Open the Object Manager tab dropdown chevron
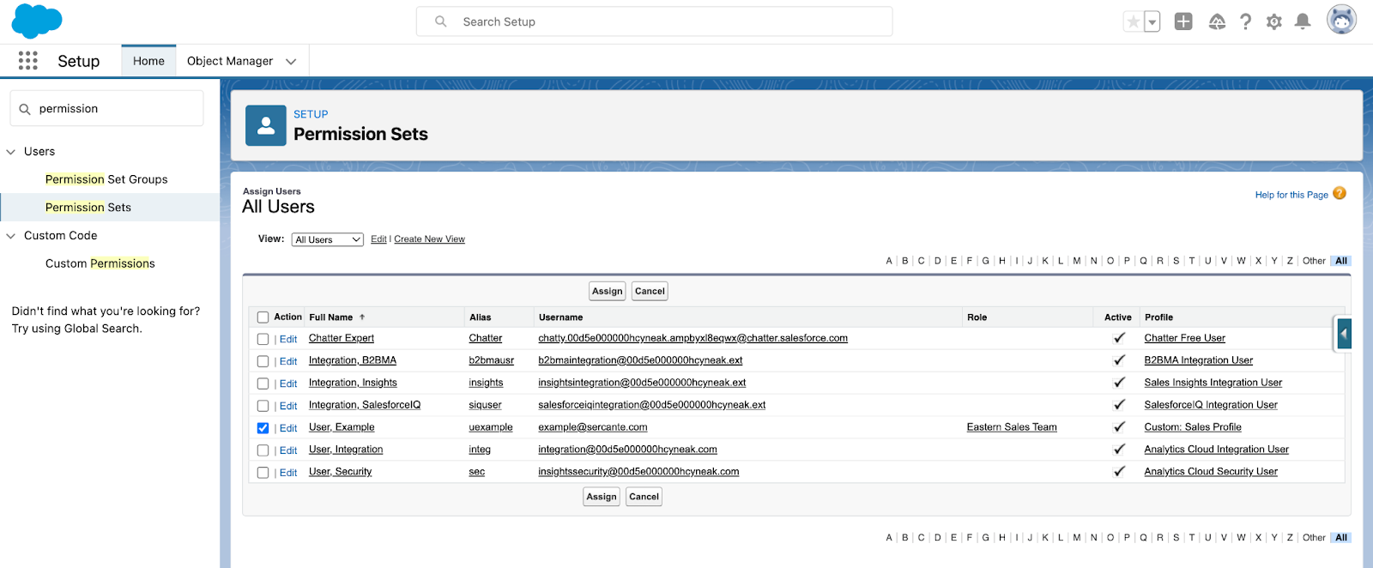This screenshot has height=568, width=1373. 291,62
